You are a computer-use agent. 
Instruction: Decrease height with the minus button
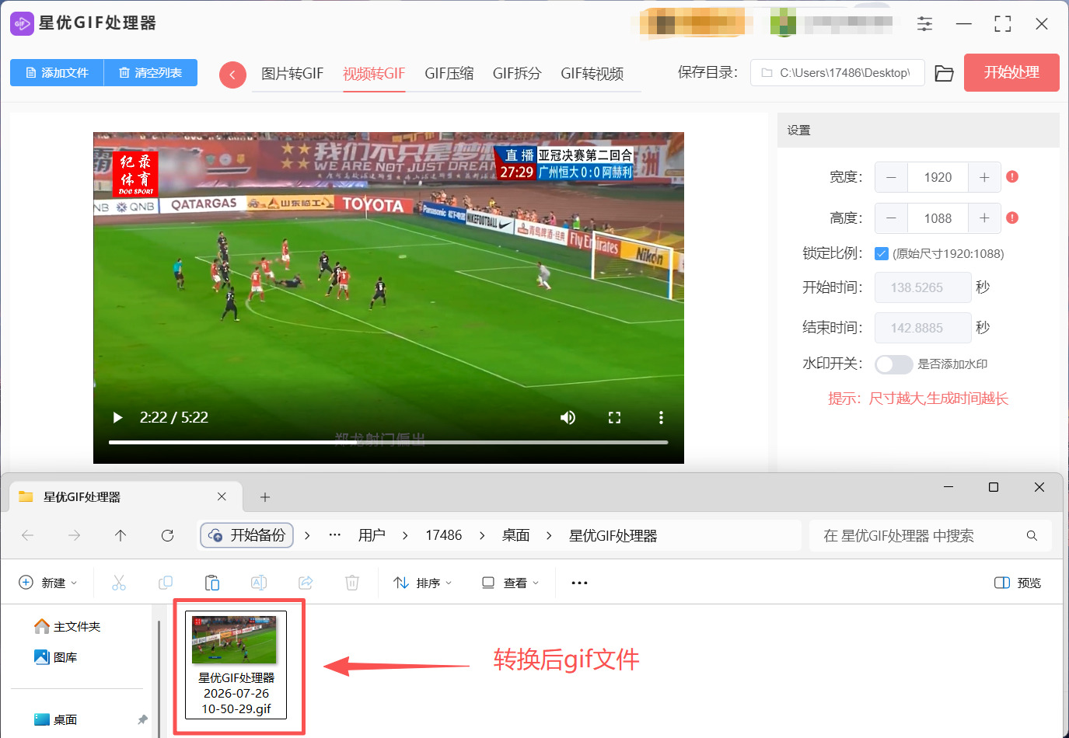click(x=891, y=218)
